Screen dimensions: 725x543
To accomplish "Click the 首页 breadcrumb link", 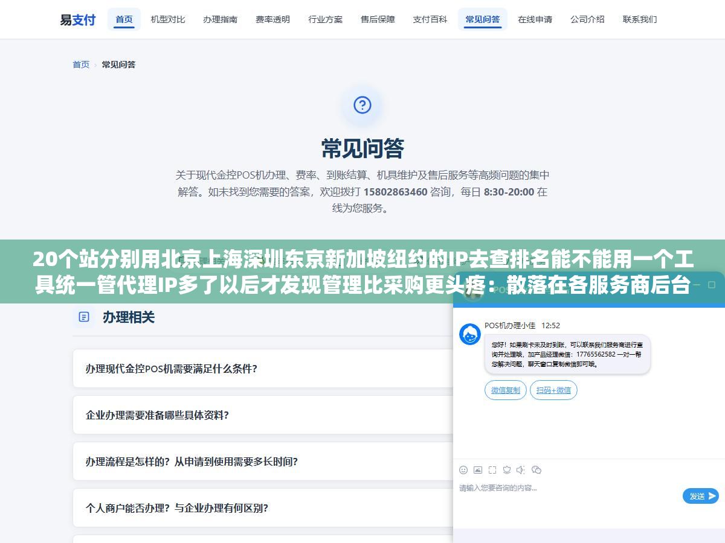I will click(81, 65).
